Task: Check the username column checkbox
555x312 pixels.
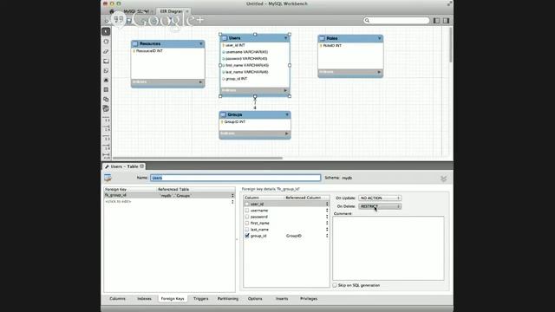Action: click(247, 211)
